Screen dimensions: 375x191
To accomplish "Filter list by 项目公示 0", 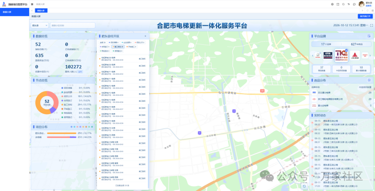I will pyautogui.click(x=140, y=43).
